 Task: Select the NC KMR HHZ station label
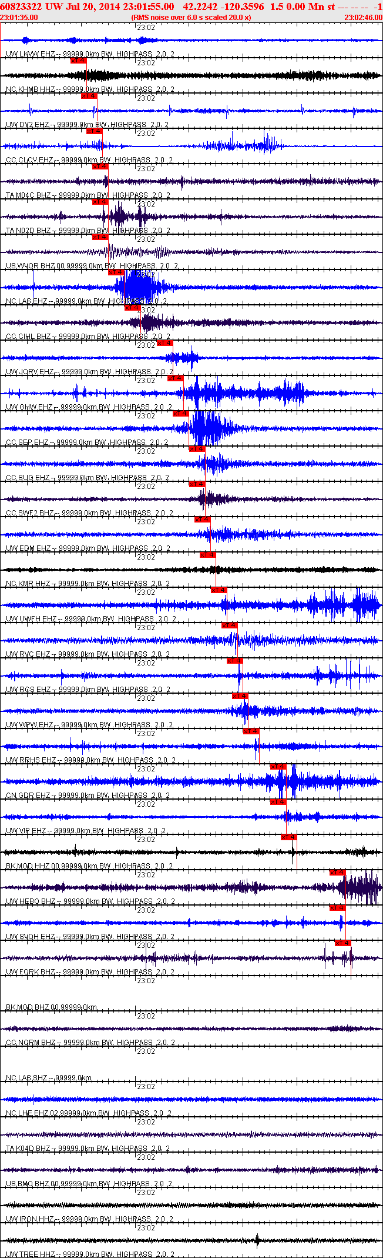[x=88, y=584]
